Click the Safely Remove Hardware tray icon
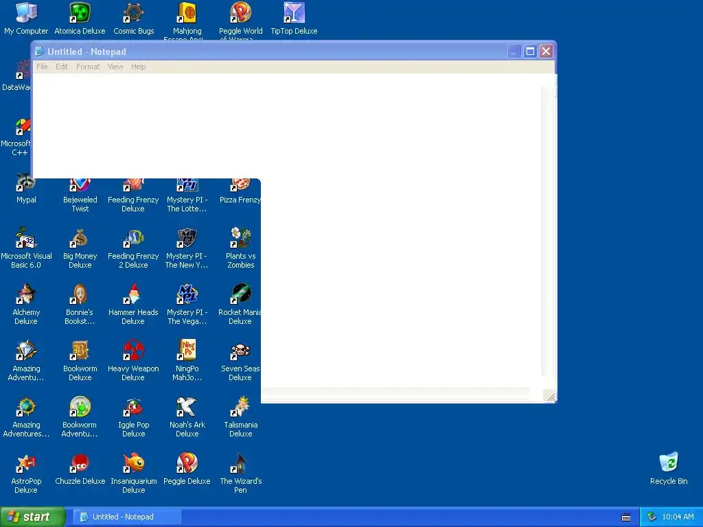 652,517
